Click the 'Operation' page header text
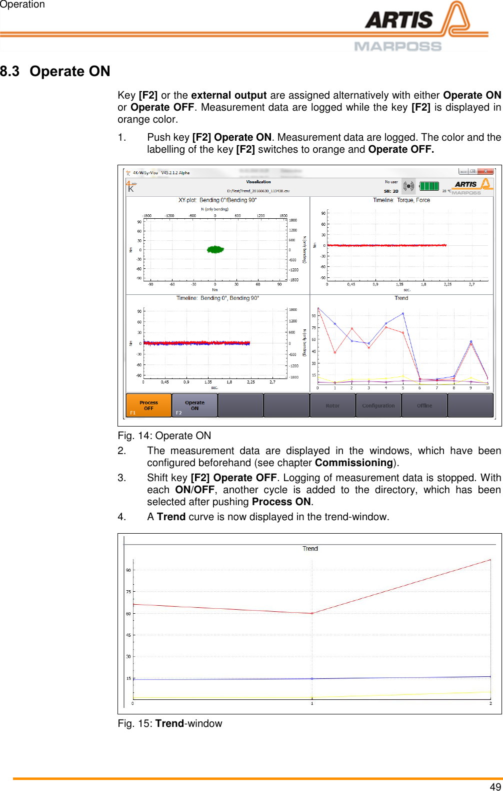This screenshot has width=503, height=791. point(22,5)
